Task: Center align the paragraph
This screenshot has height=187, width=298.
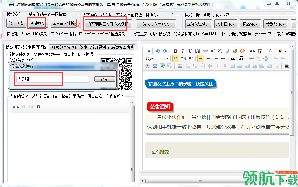Action: [208, 58]
